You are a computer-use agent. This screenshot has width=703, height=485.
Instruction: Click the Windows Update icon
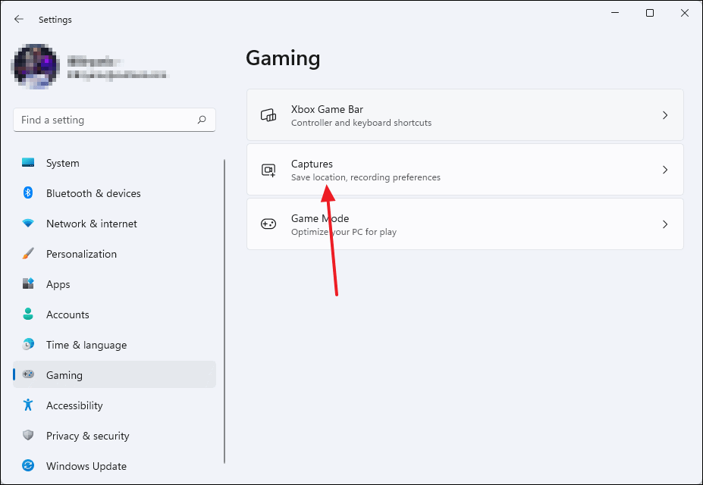pyautogui.click(x=28, y=466)
